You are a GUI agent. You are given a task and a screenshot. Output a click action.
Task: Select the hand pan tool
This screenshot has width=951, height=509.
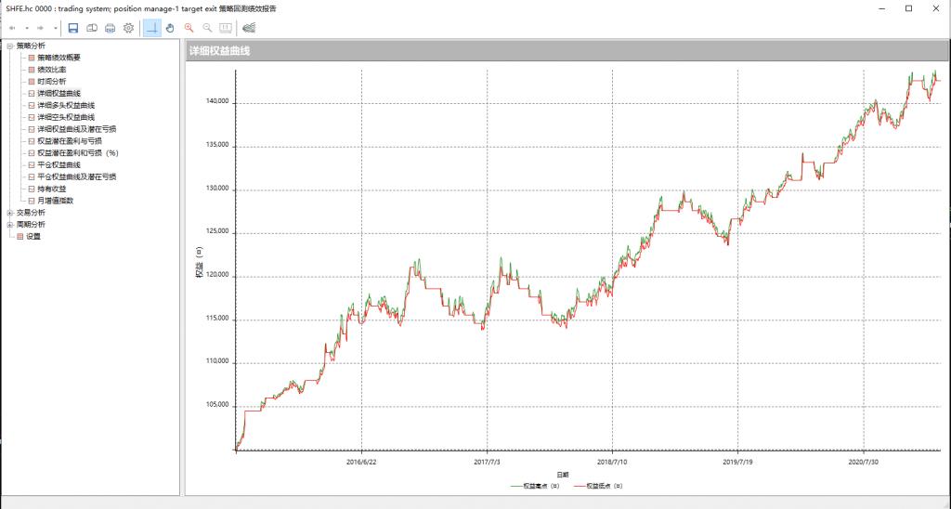coord(171,28)
